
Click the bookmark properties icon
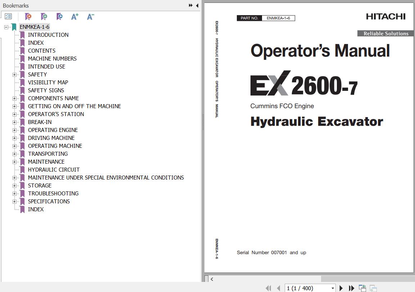tap(59, 17)
